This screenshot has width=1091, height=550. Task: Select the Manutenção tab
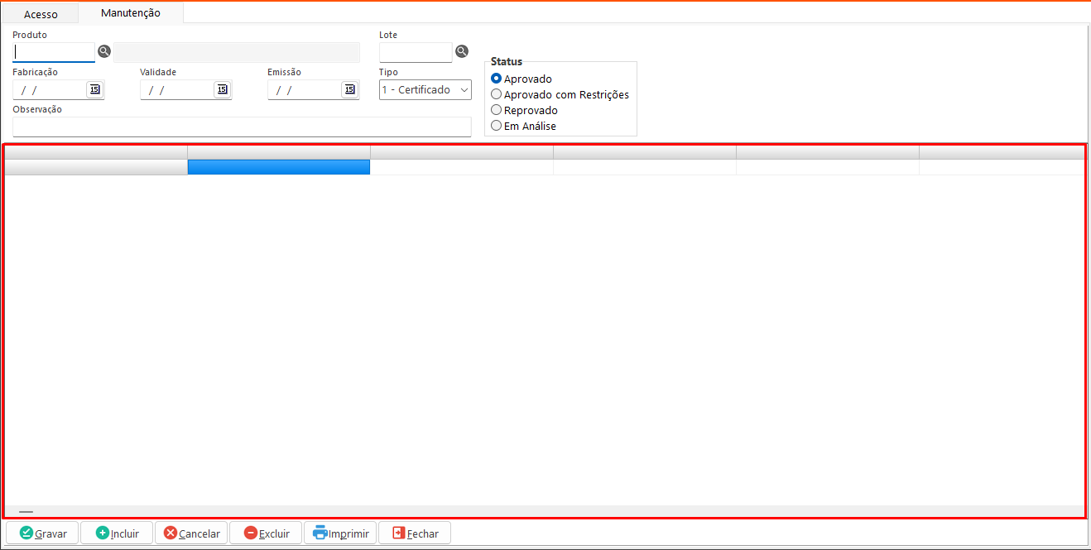tap(131, 13)
